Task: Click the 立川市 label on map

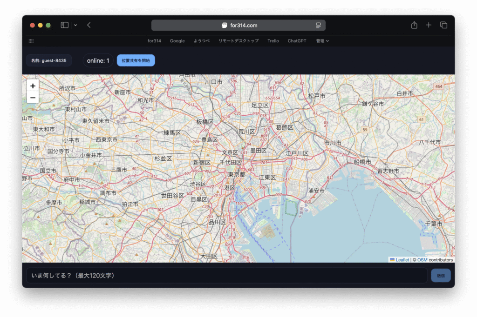Action: (x=32, y=148)
